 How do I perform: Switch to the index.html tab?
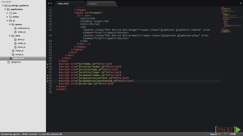pyautogui.click(x=70, y=3)
